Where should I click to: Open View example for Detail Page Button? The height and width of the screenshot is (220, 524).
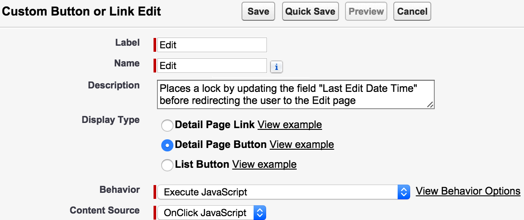[x=302, y=145]
